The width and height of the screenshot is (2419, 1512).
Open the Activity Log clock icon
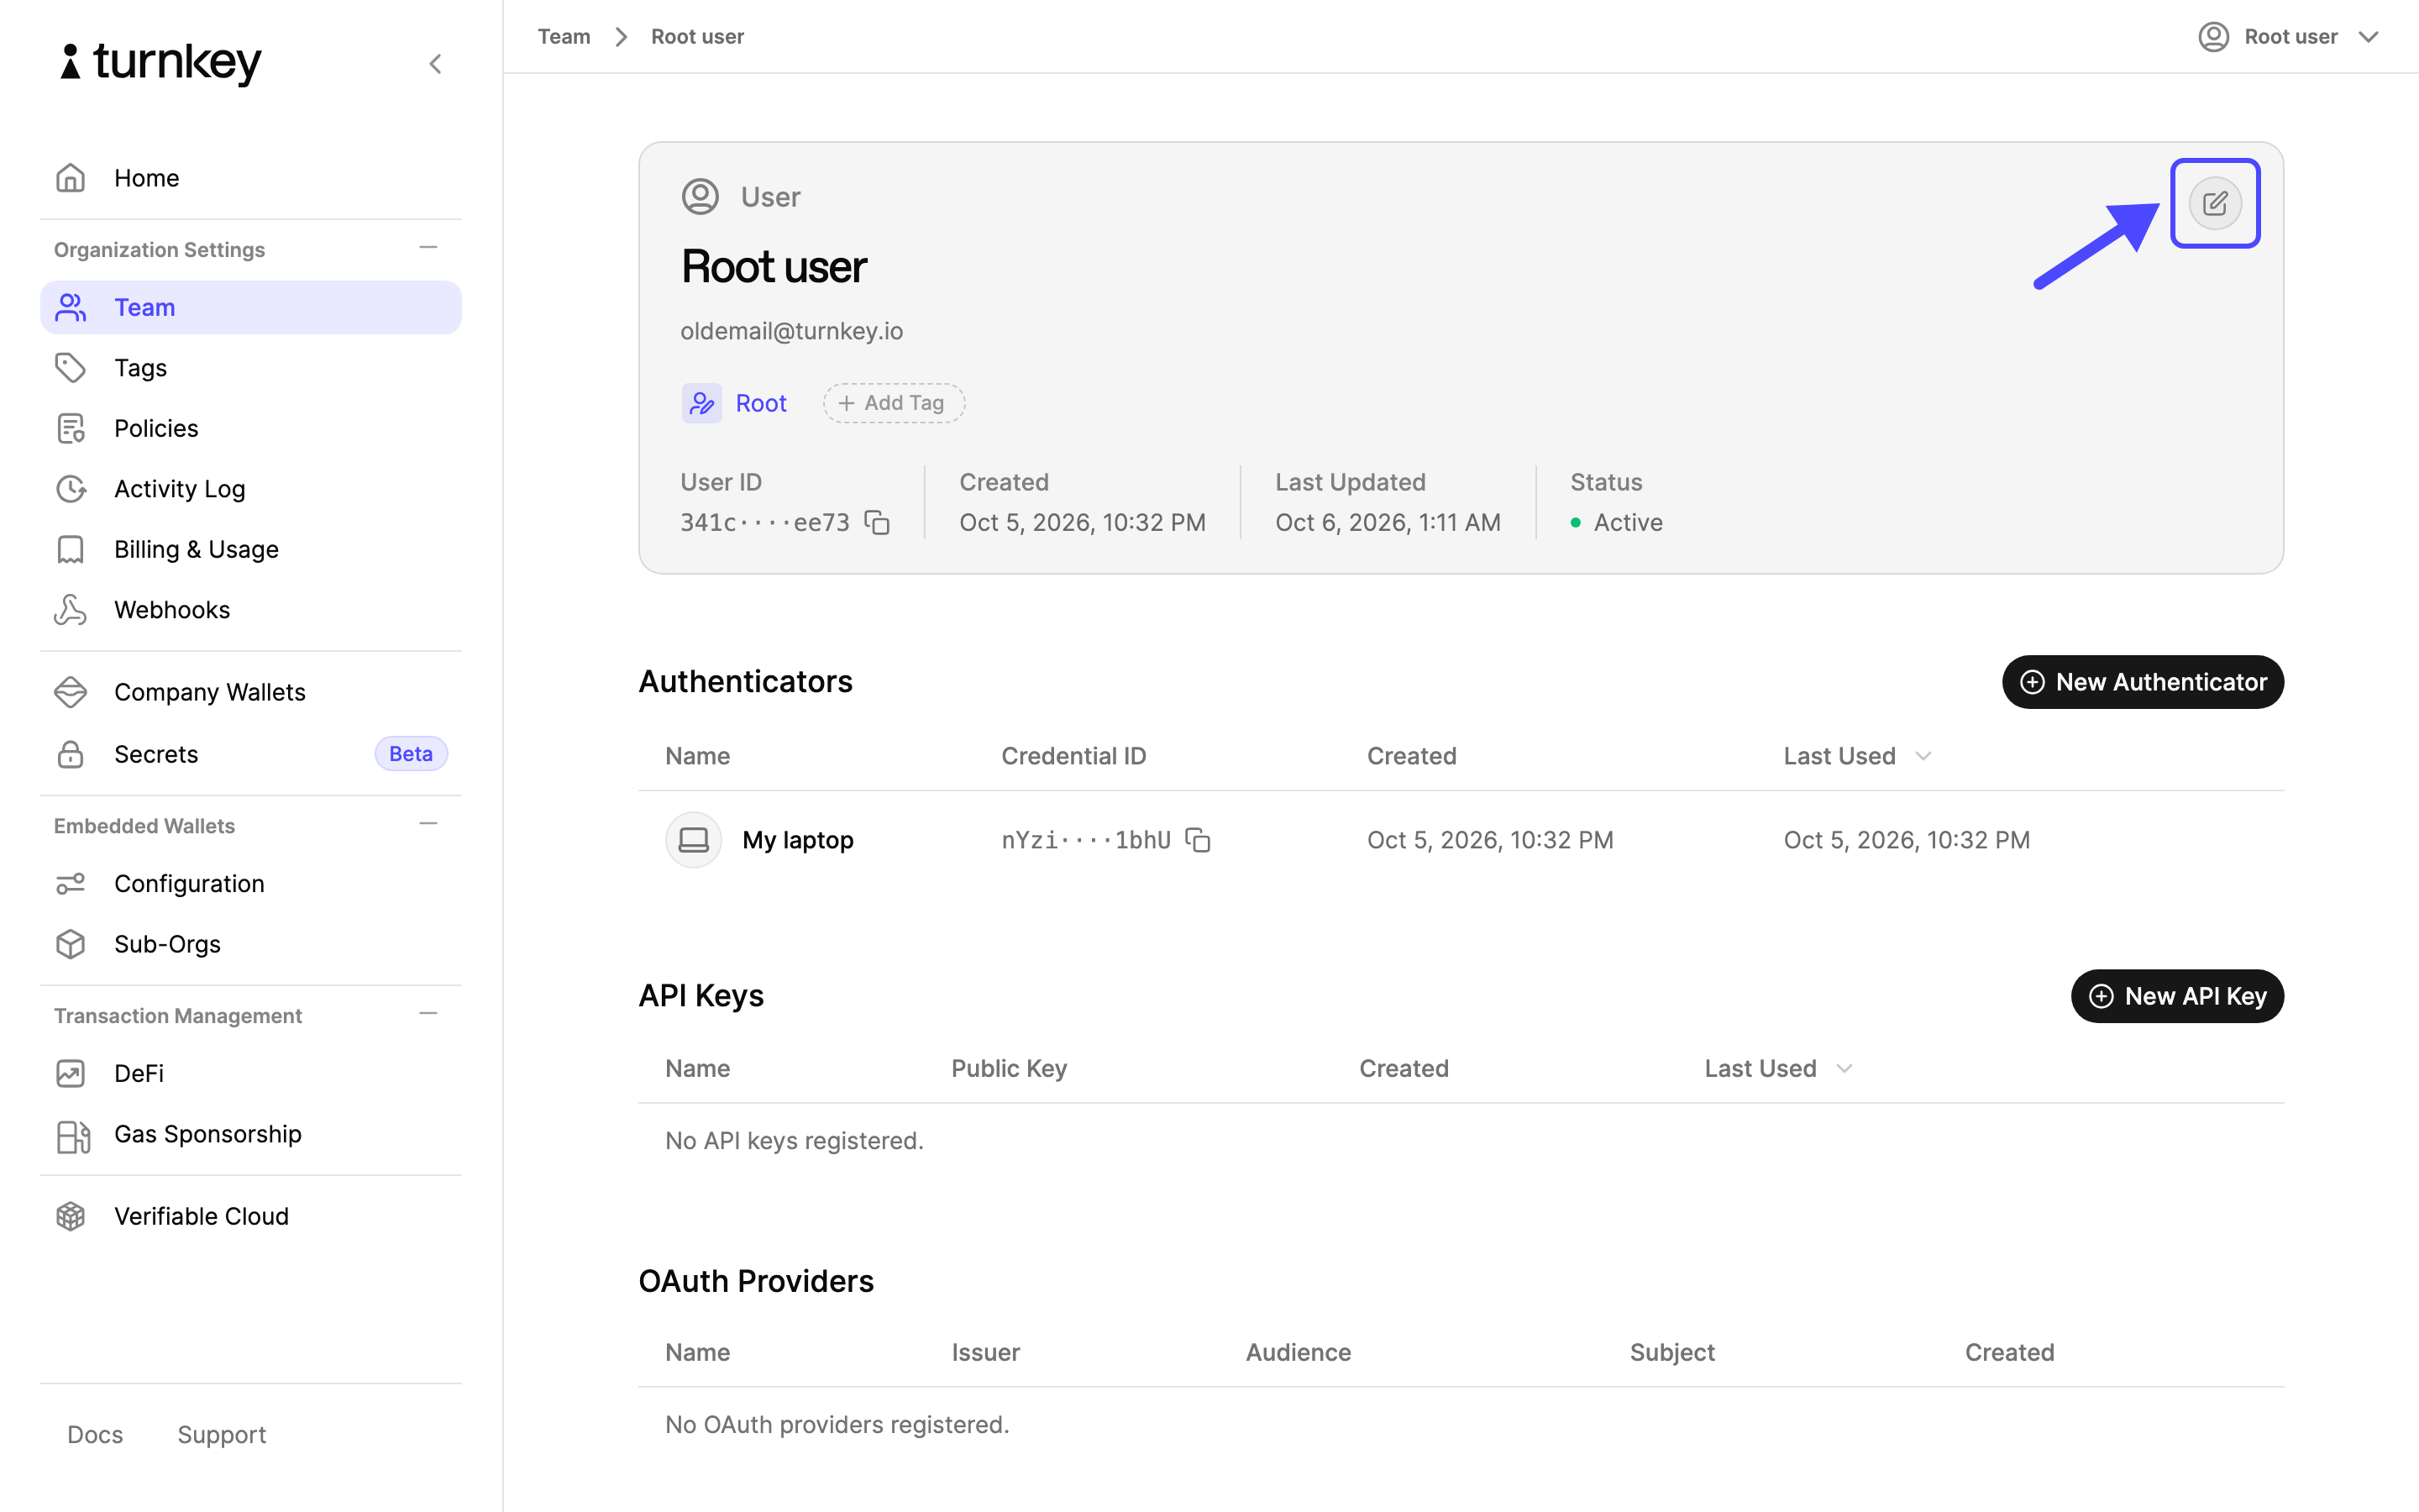click(70, 489)
